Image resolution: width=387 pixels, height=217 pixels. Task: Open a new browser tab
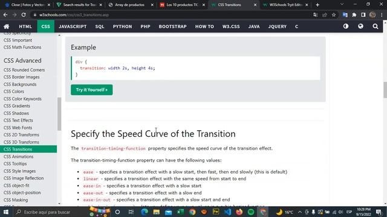point(317,5)
